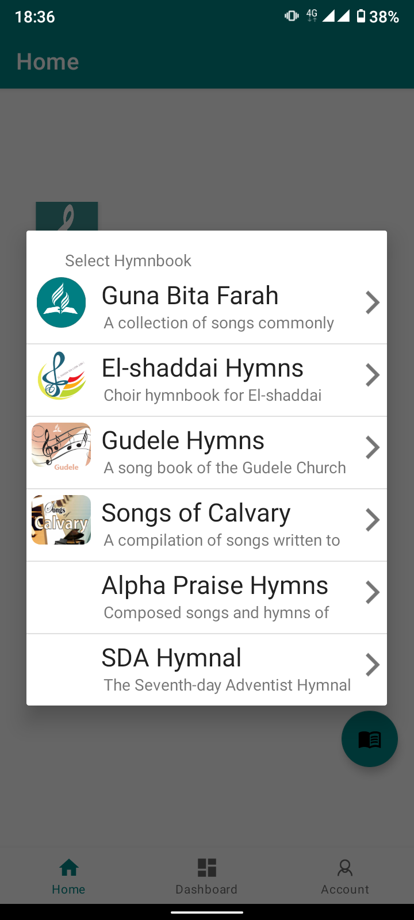414x920 pixels.
Task: Tap the Account person icon
Action: [x=345, y=868]
